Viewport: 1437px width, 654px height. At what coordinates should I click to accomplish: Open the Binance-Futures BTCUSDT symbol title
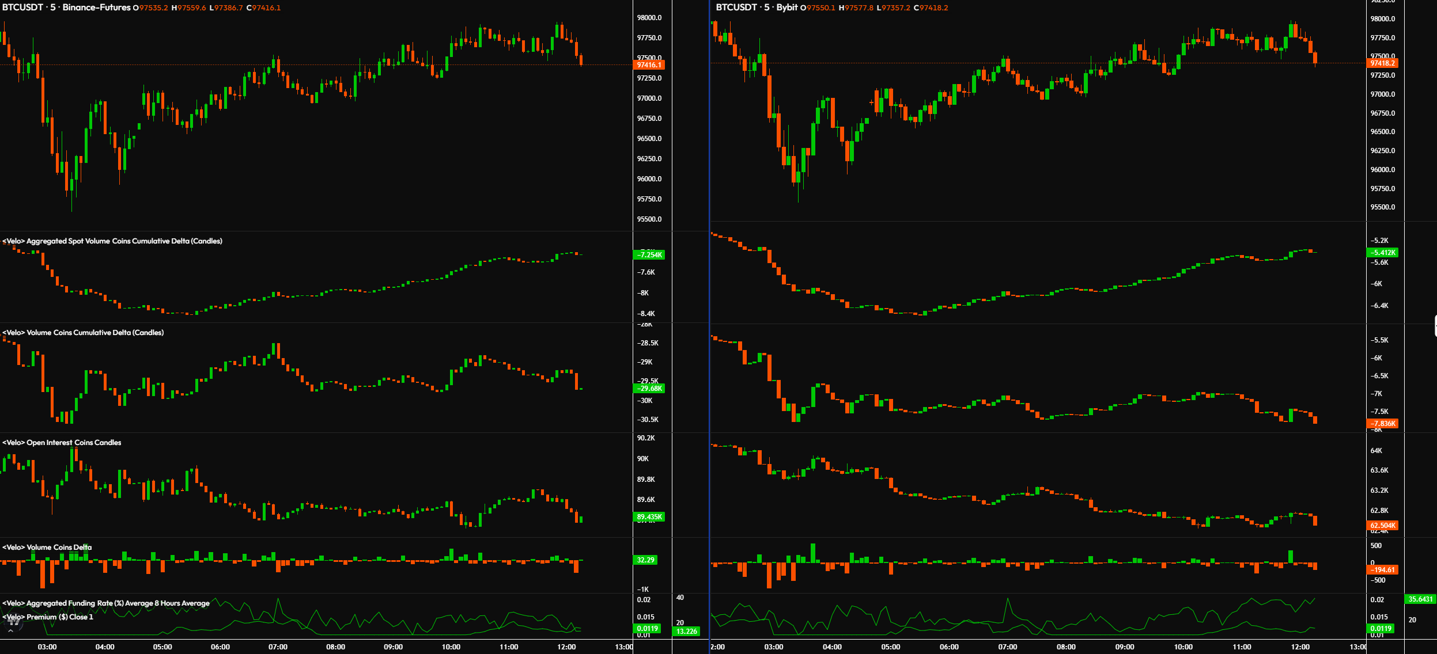[x=66, y=7]
